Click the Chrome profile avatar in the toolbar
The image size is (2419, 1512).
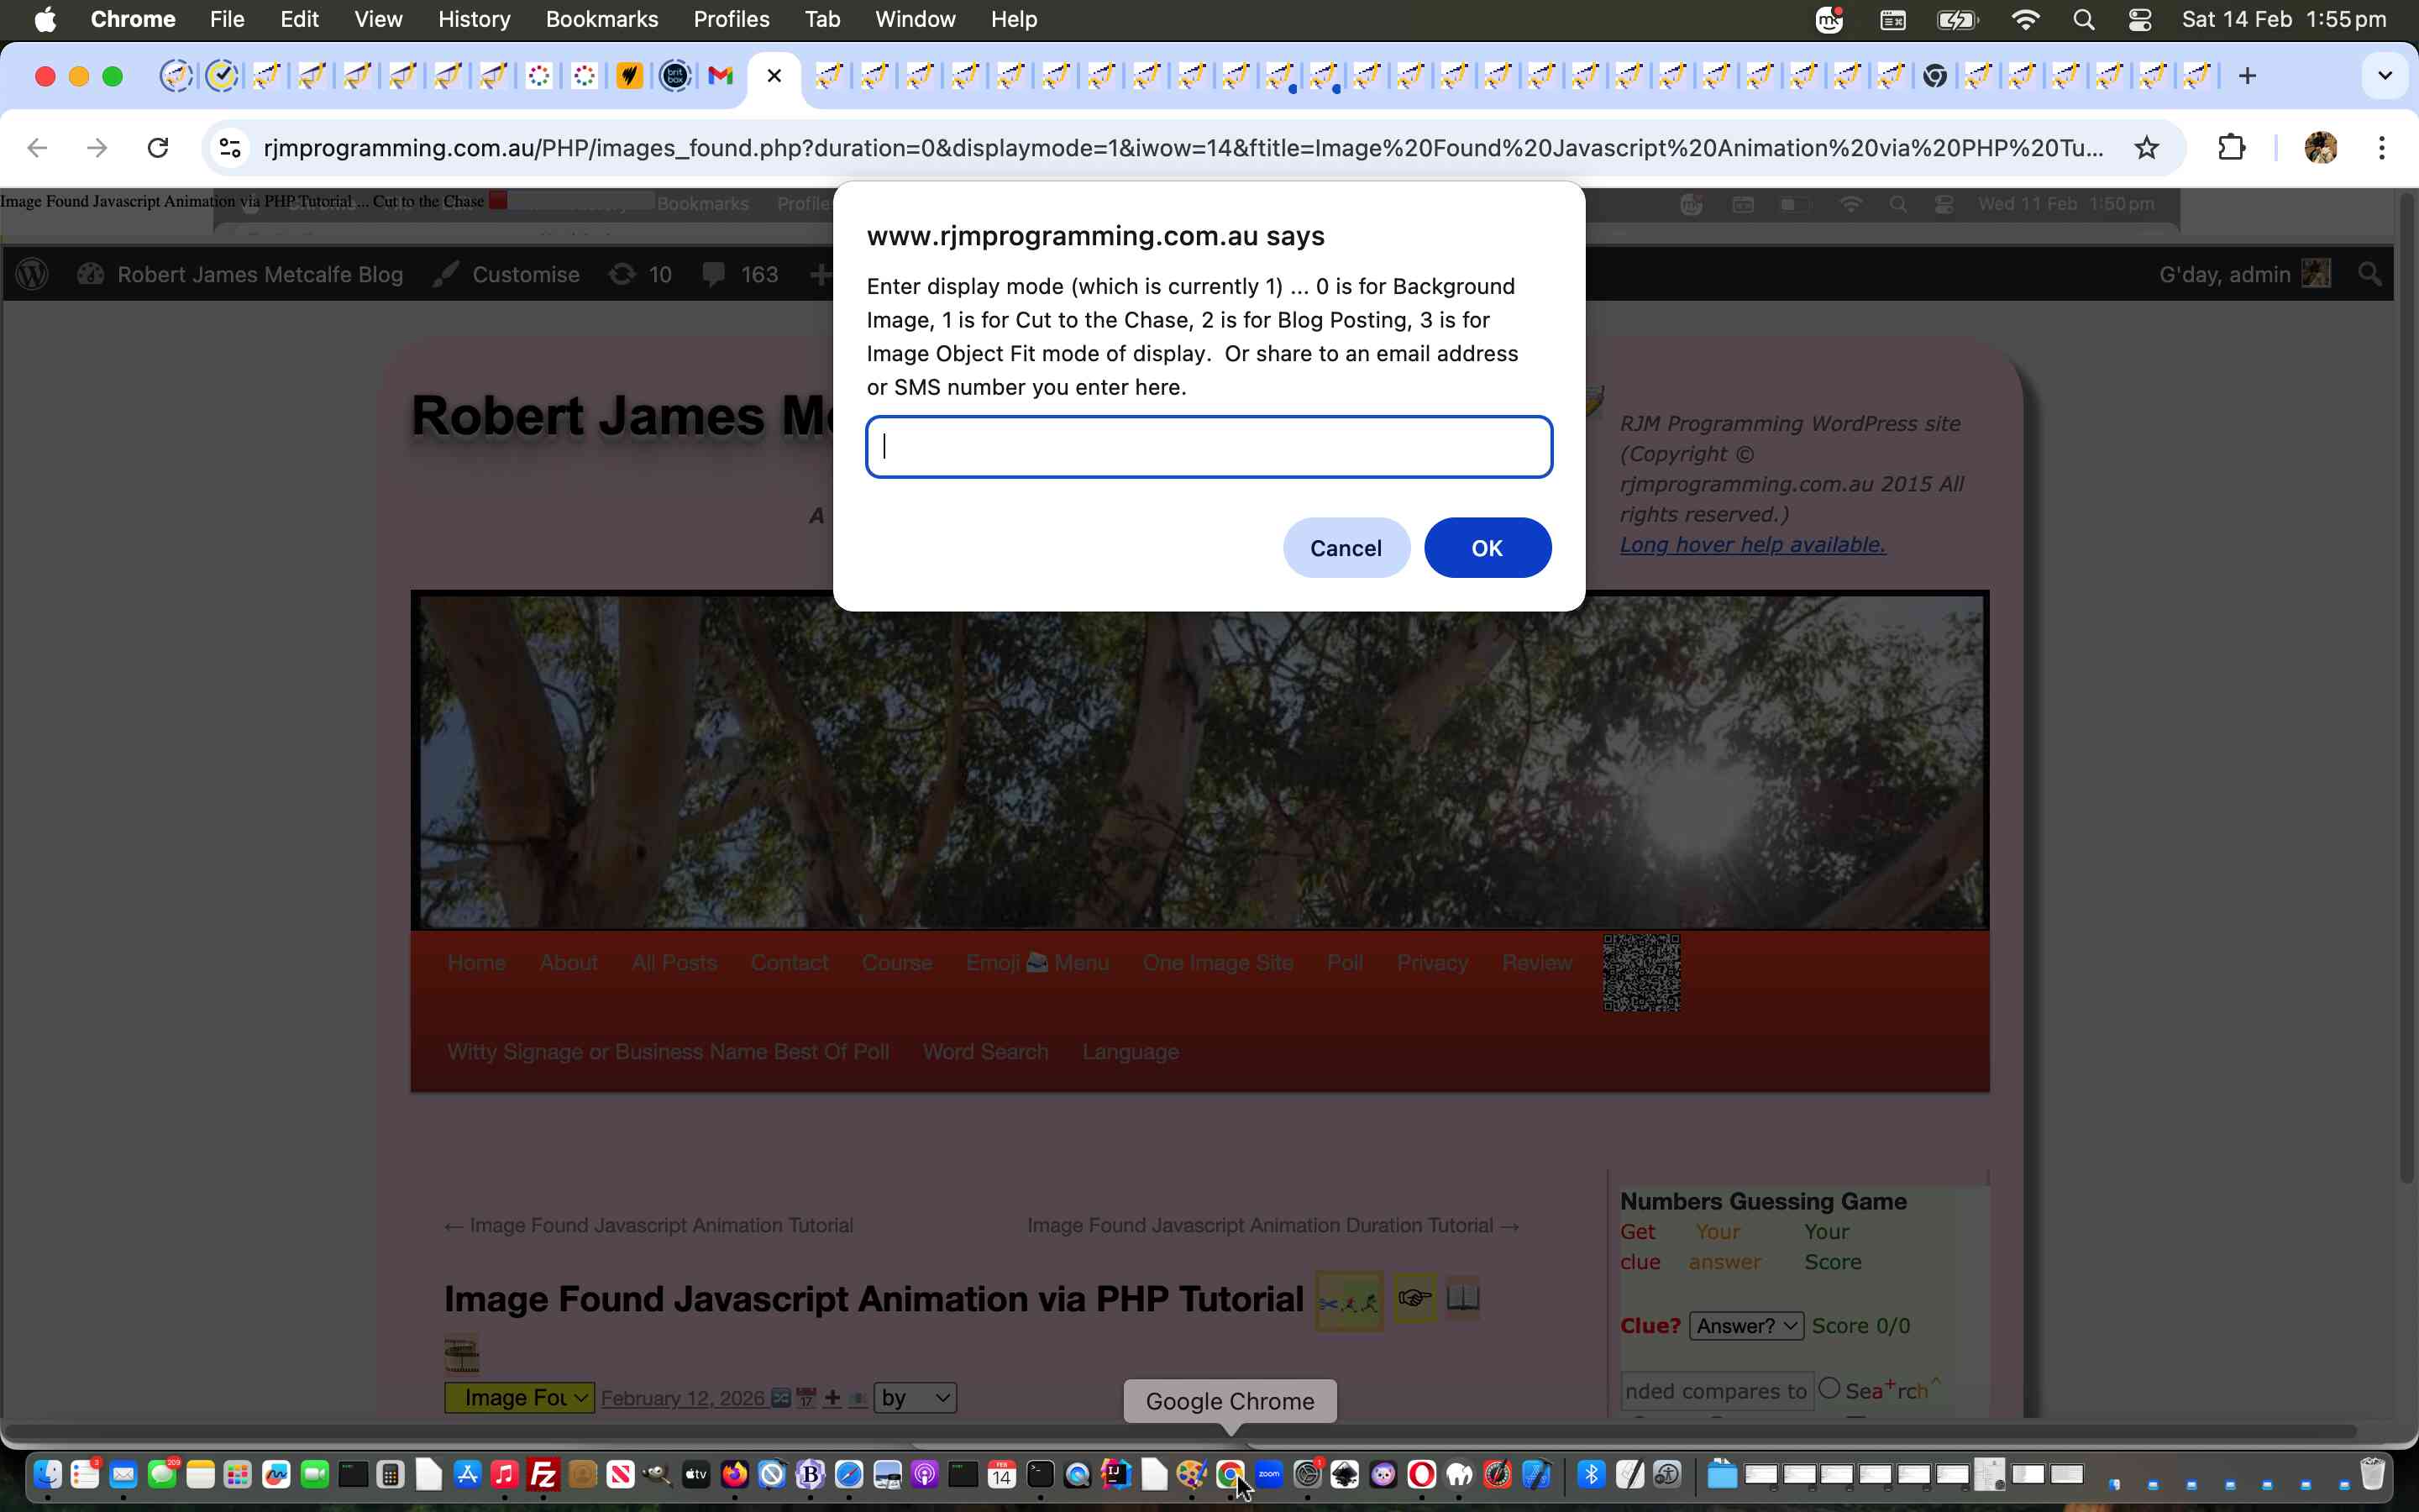pyautogui.click(x=2321, y=147)
